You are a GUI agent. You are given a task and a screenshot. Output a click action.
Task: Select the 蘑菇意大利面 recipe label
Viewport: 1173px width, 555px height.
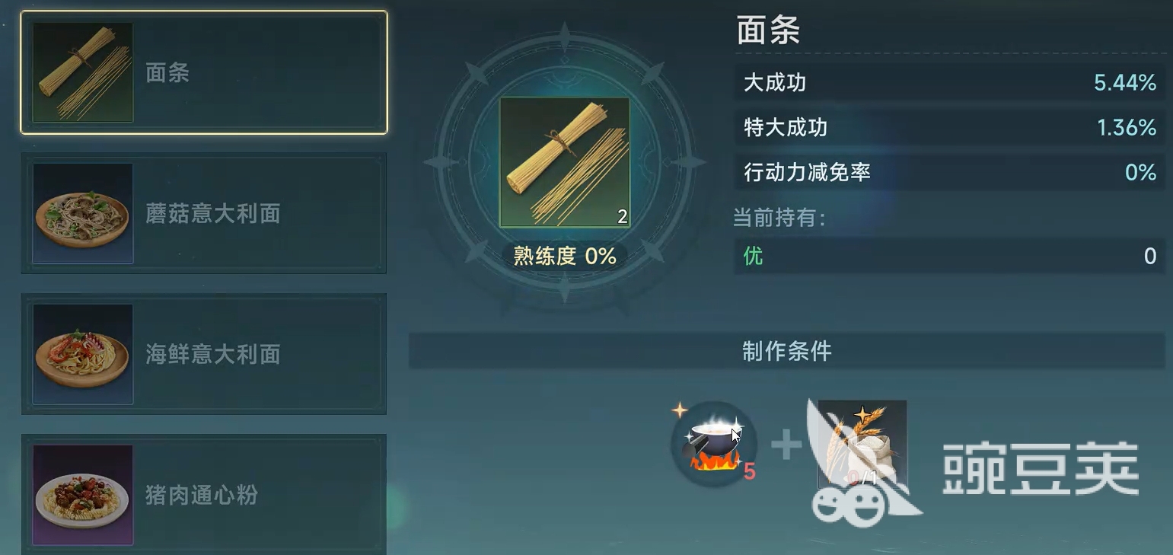[213, 214]
